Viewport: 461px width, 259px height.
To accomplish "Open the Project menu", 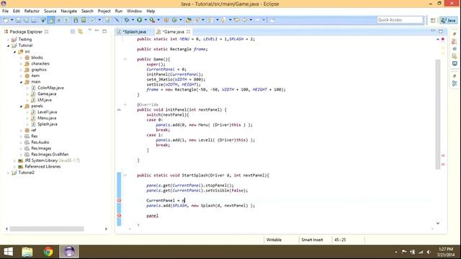I will click(x=104, y=12).
